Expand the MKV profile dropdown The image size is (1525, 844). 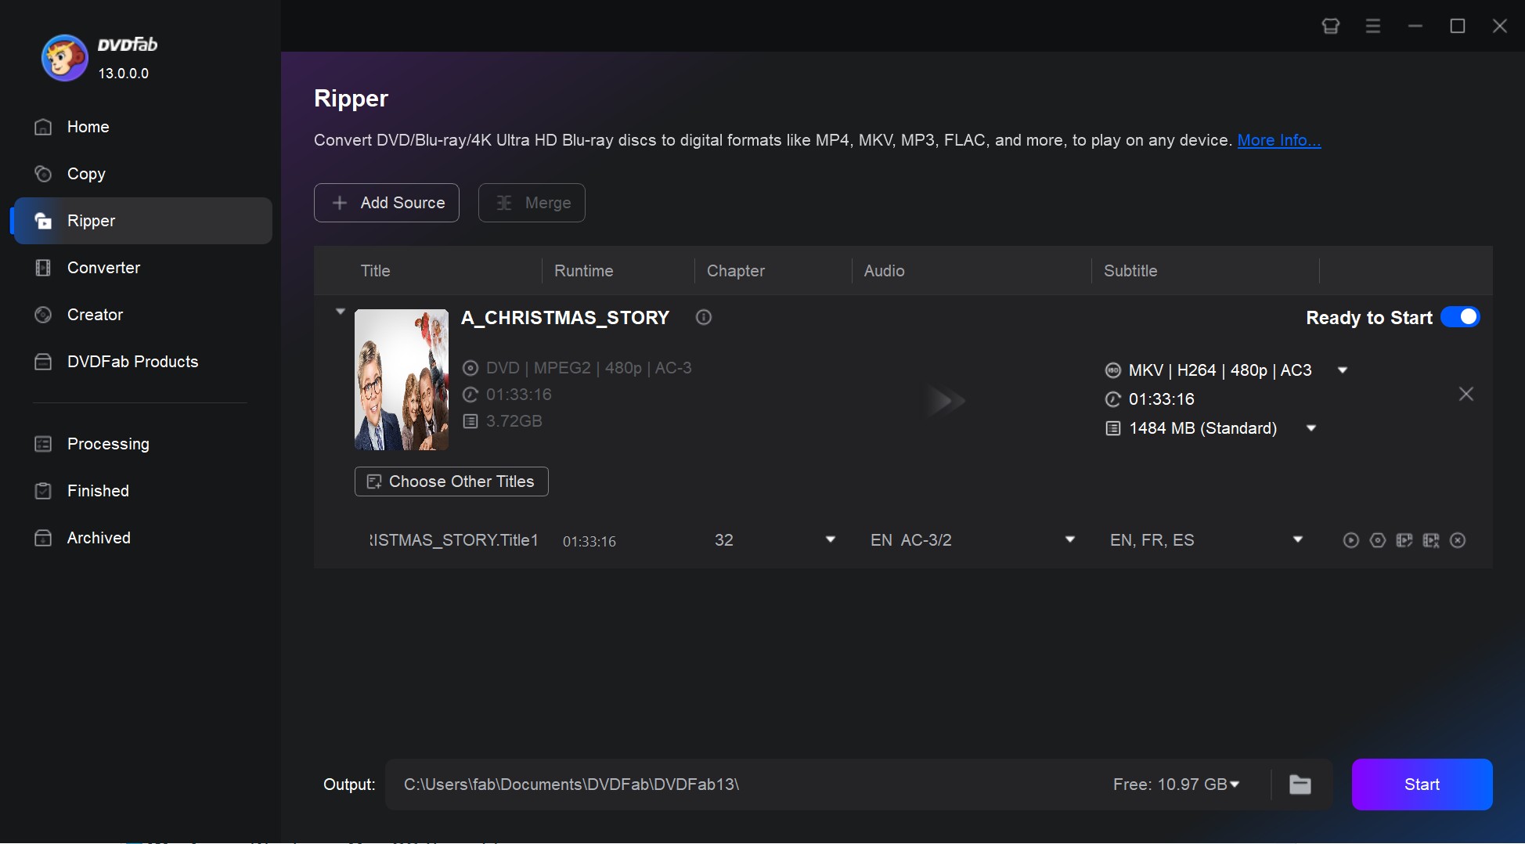[x=1342, y=370]
